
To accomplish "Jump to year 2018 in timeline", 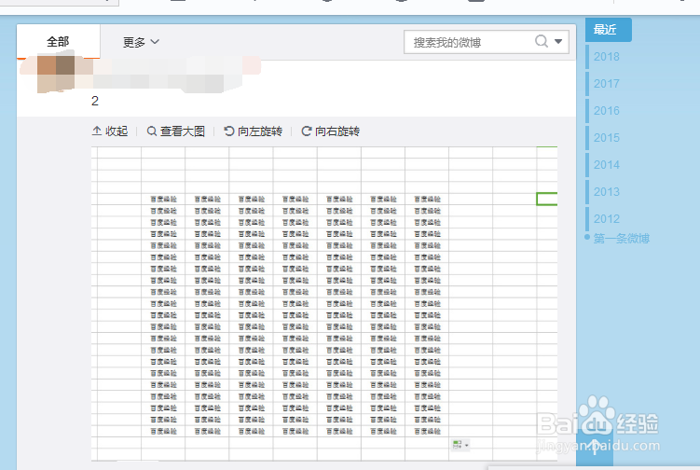I will coord(606,57).
